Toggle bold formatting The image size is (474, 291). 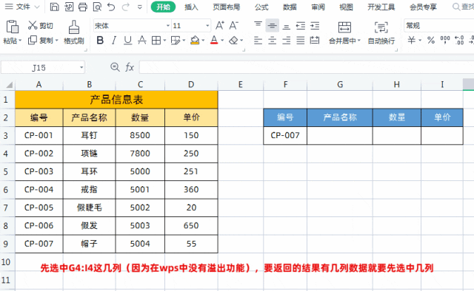point(100,40)
